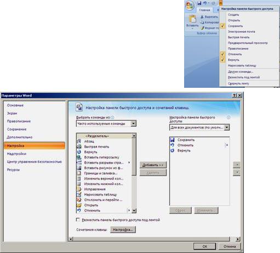The height and width of the screenshot is (253, 280).
Task: Open quick access toolbar customize arrow
Action: click(x=221, y=3)
